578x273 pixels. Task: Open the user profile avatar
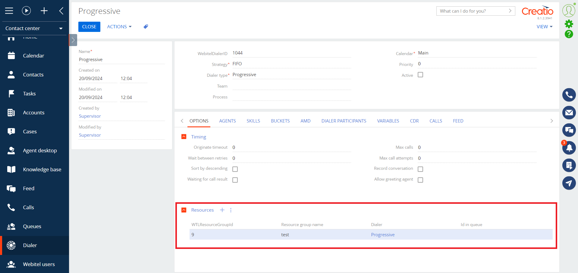tap(569, 11)
